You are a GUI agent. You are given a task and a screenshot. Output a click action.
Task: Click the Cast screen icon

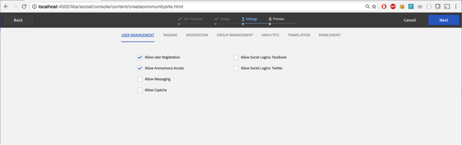(447, 6)
